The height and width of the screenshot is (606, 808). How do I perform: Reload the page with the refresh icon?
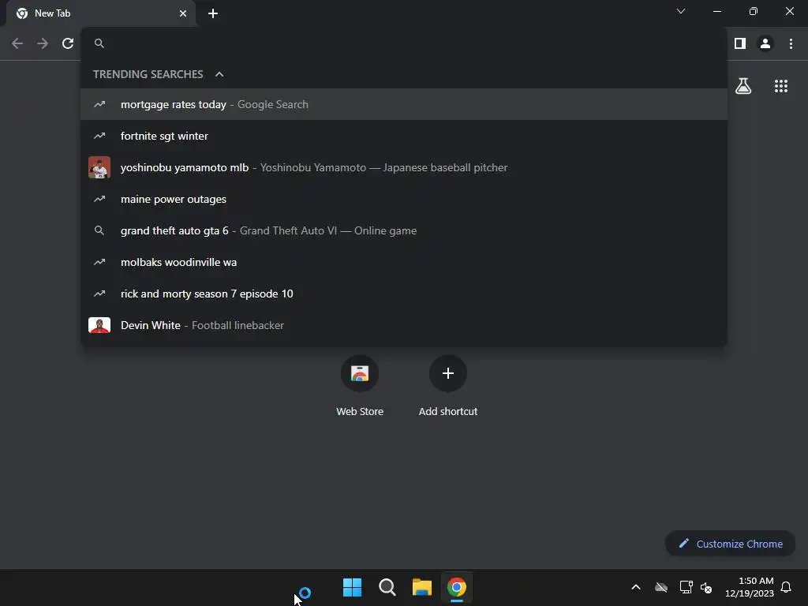click(68, 44)
